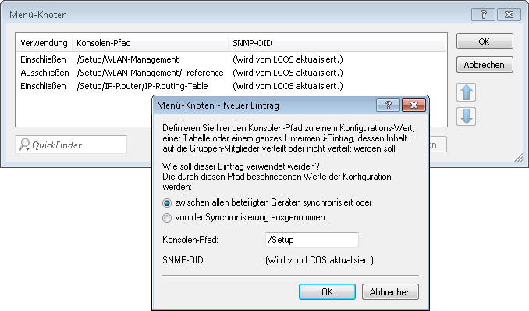This screenshot has width=529, height=311.
Task: Grab the window resize grip corner
Action: 519,158
